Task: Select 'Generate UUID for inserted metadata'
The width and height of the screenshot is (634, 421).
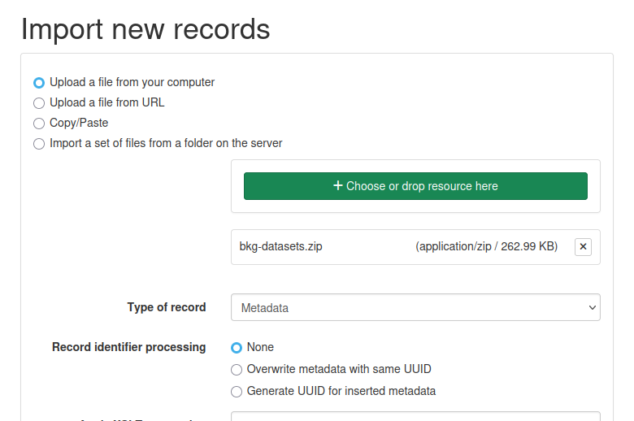Action: pyautogui.click(x=237, y=392)
